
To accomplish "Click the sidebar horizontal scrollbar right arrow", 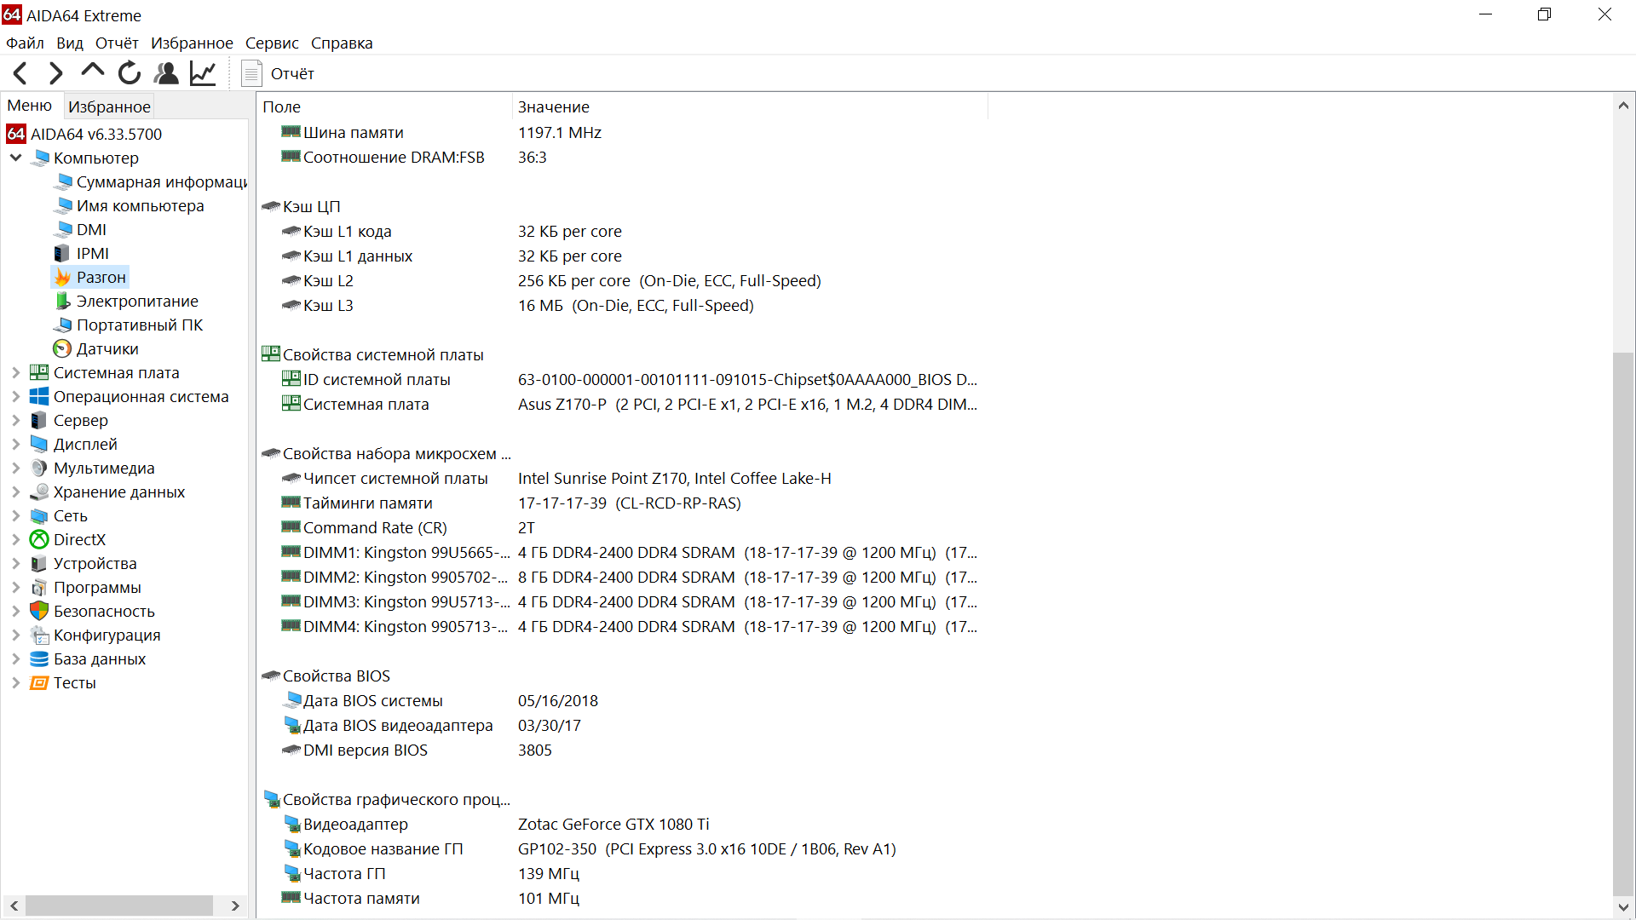I will (236, 906).
